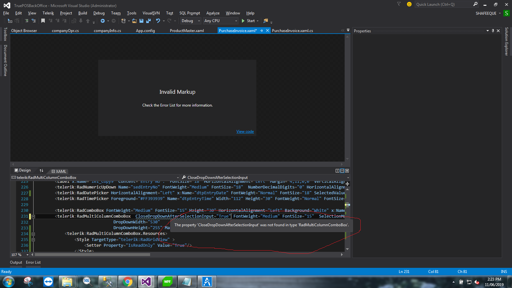Open Windows Explorer from the taskbar
This screenshot has height=288, width=512.
pyautogui.click(x=67, y=282)
